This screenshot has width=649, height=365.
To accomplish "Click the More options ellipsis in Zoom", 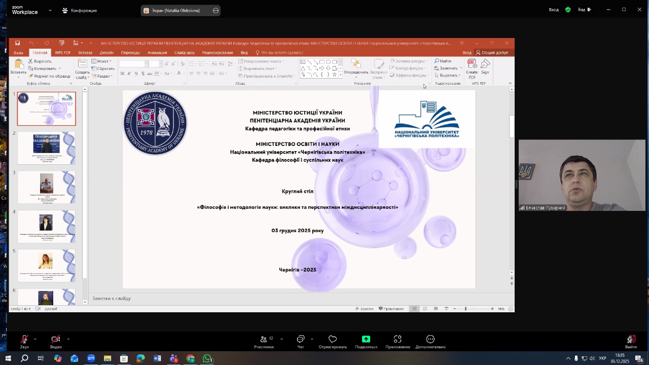I will (430, 339).
